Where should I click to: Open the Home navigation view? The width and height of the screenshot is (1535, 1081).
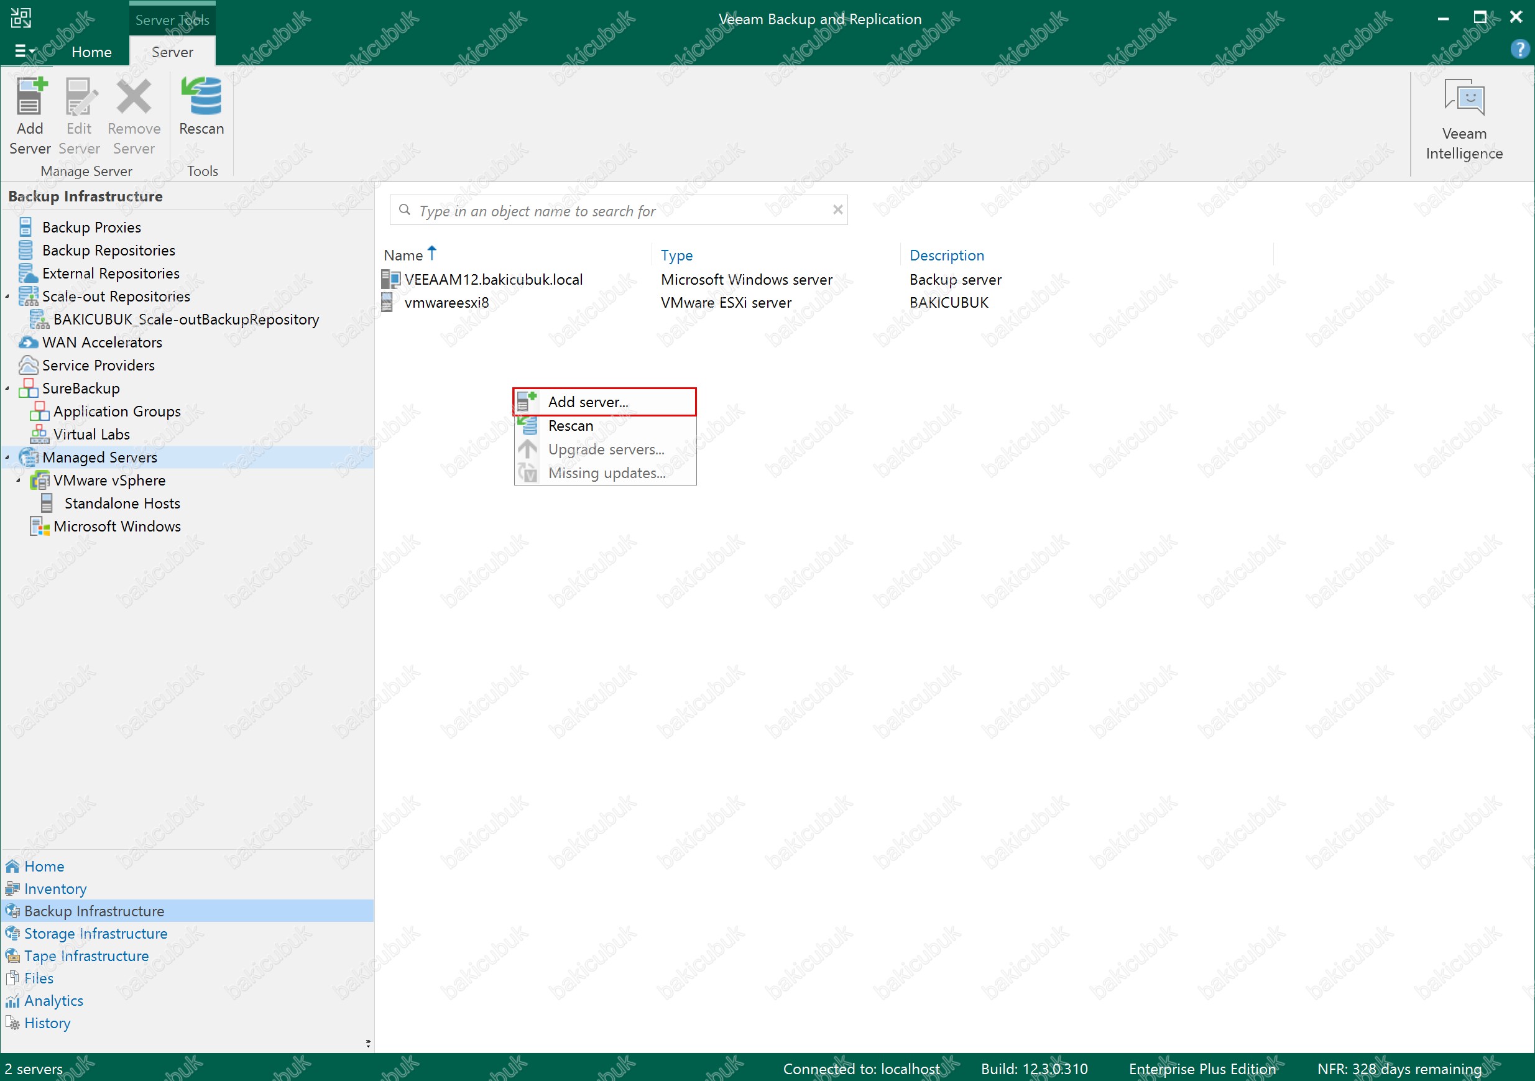pos(44,866)
